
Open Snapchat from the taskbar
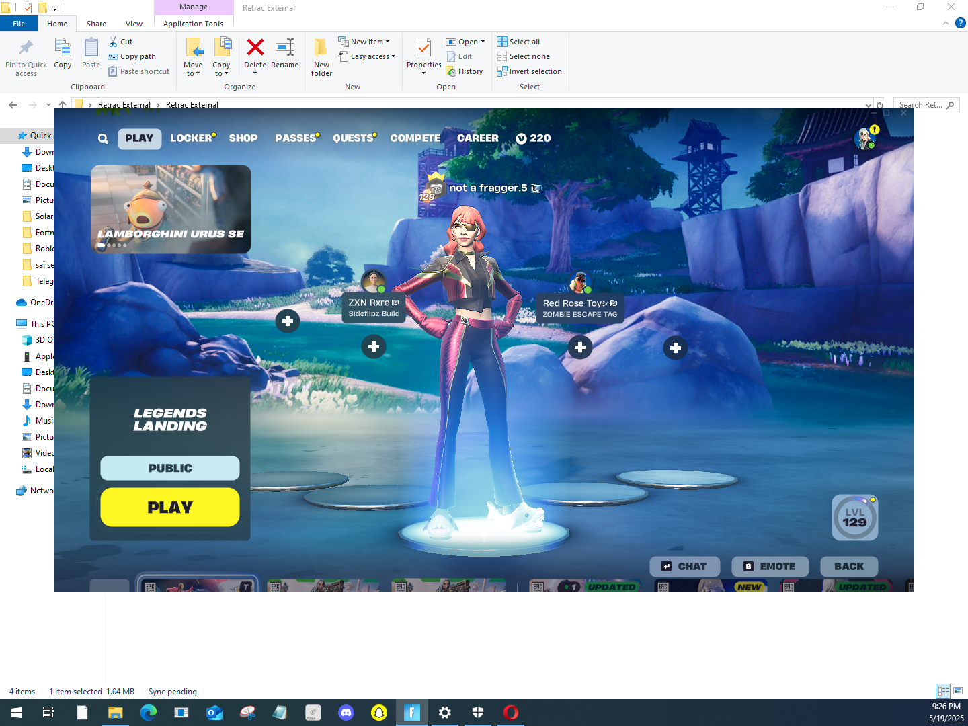pos(379,713)
